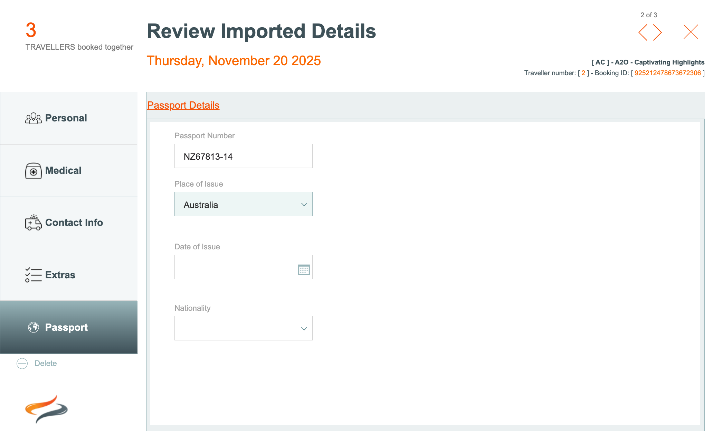Open the Nationality dropdown
Viewport: 713px width, 447px height.
243,328
